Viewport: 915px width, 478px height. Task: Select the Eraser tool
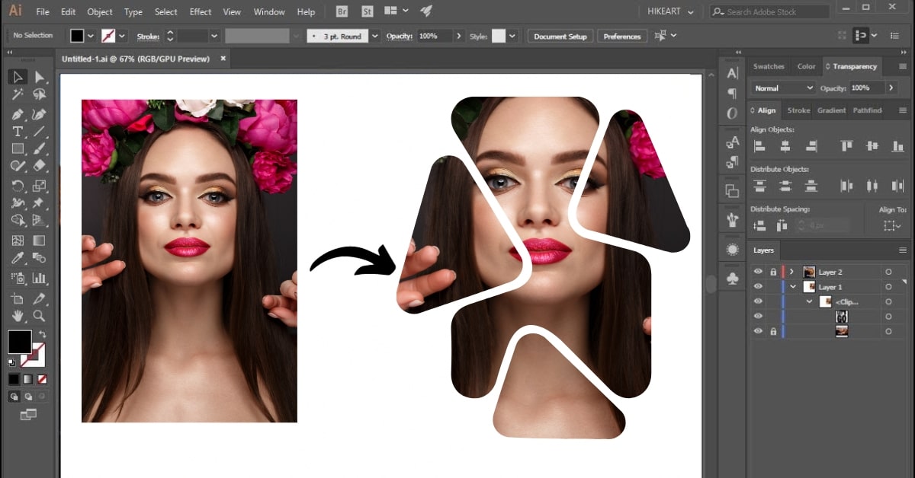pos(39,167)
